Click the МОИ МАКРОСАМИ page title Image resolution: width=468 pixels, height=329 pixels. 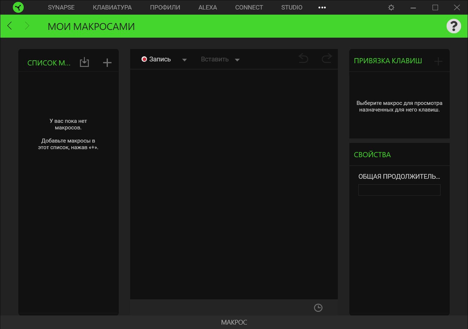point(91,26)
